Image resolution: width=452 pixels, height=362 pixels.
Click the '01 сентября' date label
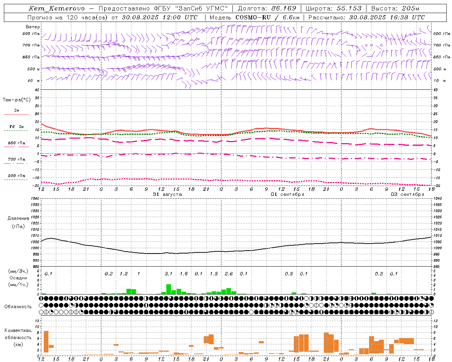287,194
